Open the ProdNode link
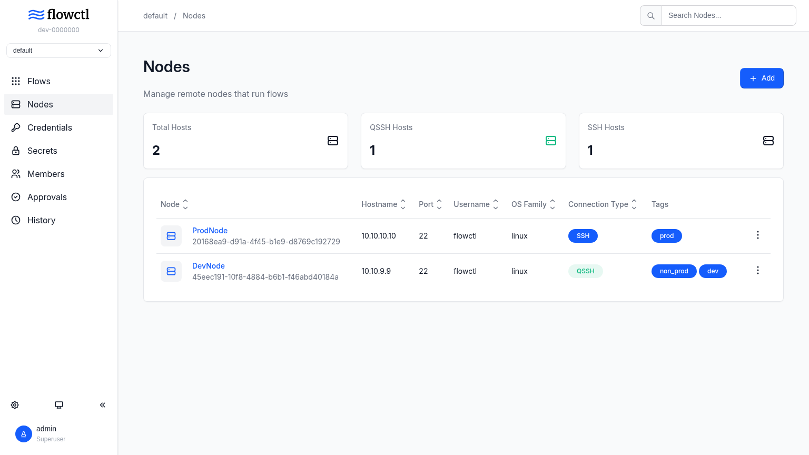Screen dimensions: 809x455 pos(210,231)
